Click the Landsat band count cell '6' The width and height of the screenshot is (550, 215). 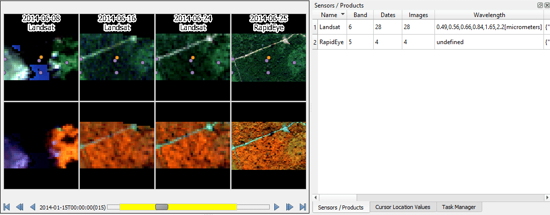pos(360,27)
